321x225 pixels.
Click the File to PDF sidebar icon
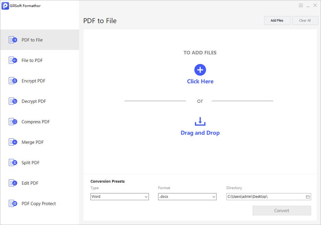13,60
